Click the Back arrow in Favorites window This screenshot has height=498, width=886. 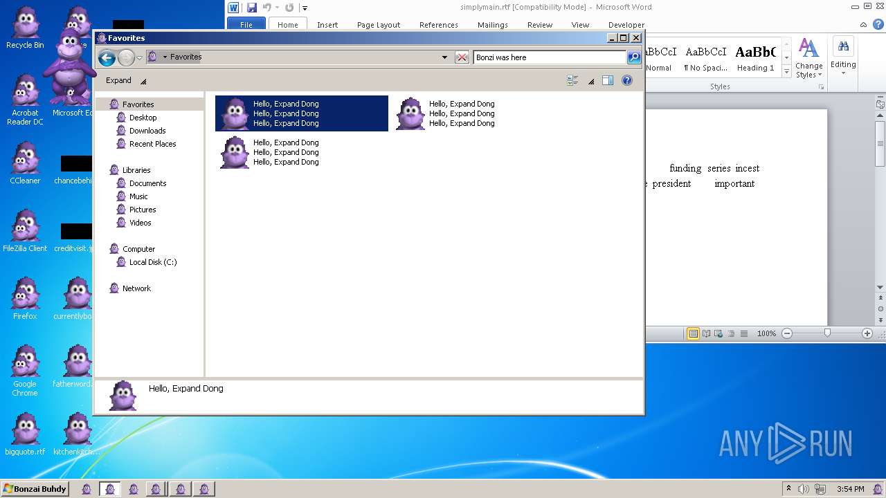click(x=107, y=57)
